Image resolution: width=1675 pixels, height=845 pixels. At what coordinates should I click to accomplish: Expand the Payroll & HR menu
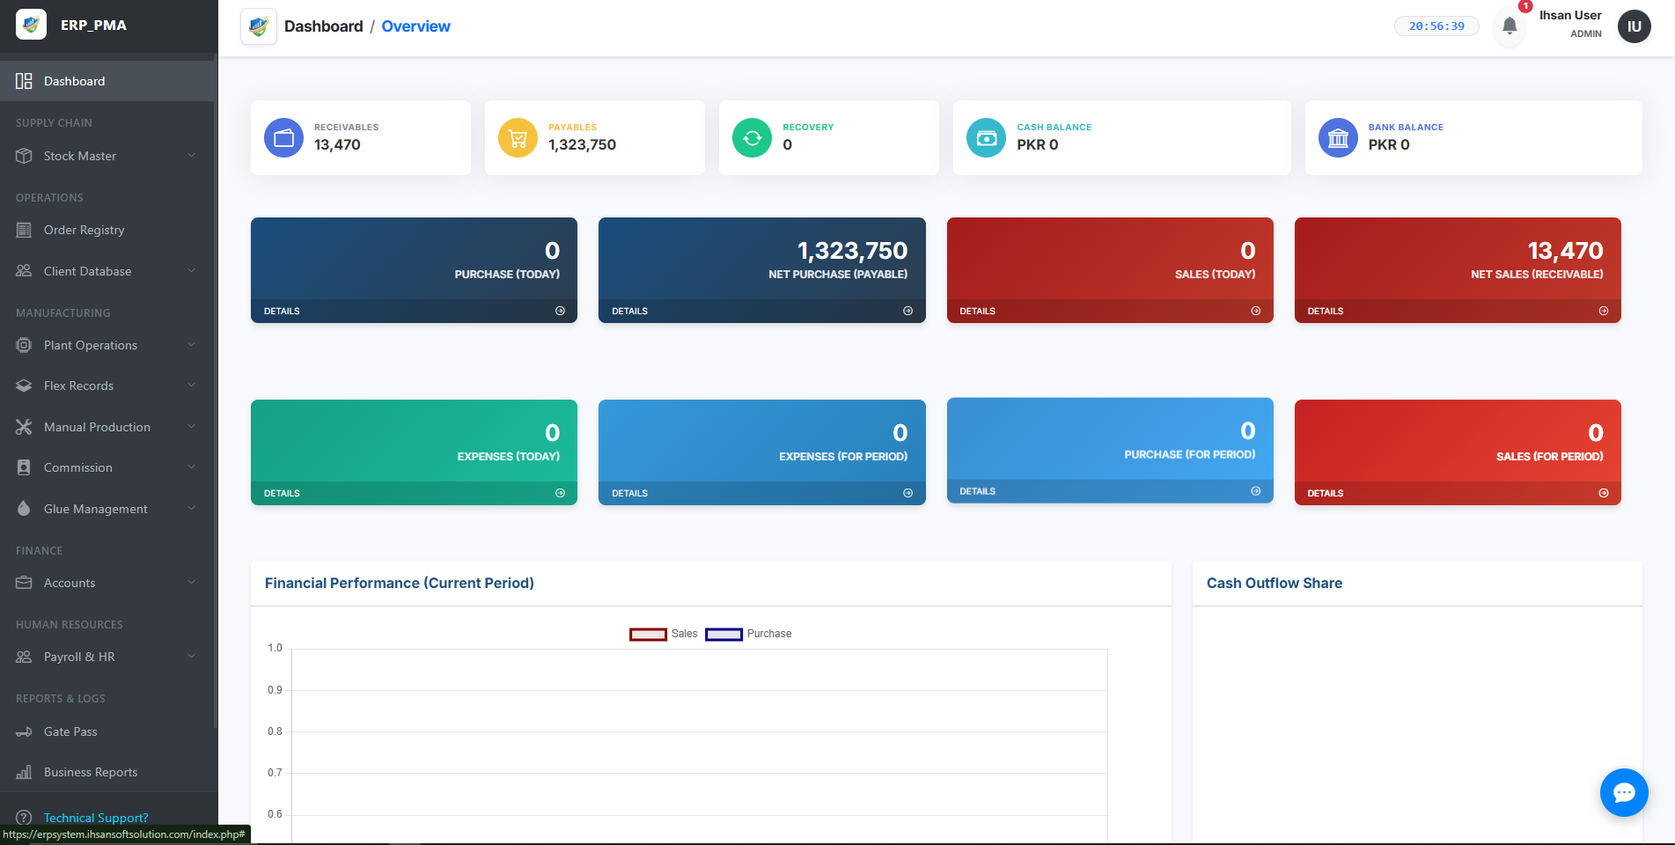(x=108, y=657)
